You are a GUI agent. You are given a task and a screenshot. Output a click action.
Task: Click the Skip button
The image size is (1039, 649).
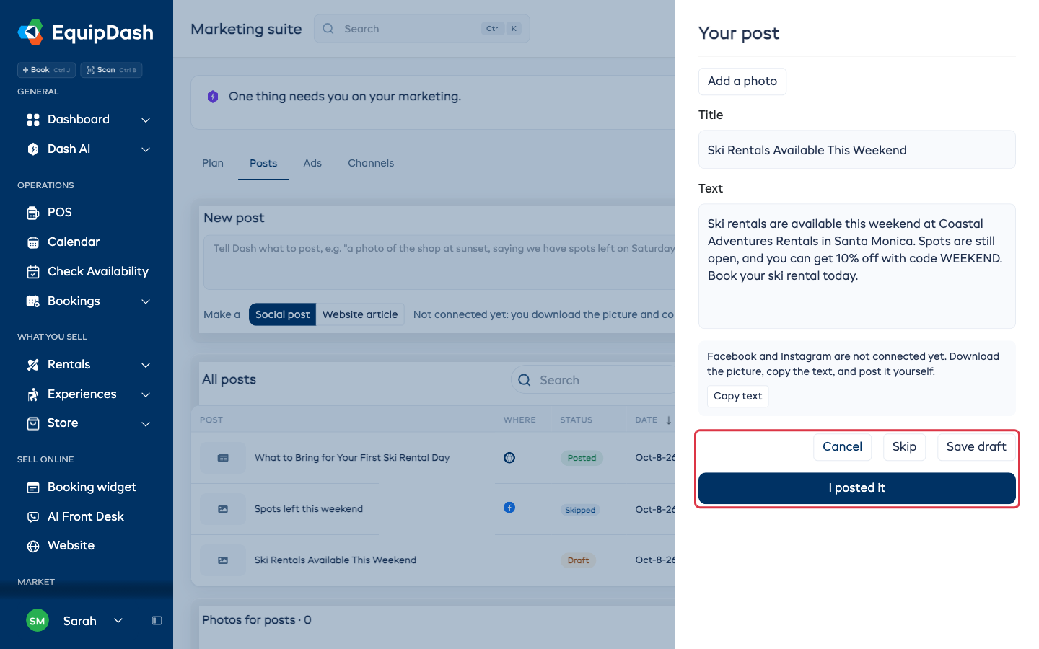(x=904, y=447)
